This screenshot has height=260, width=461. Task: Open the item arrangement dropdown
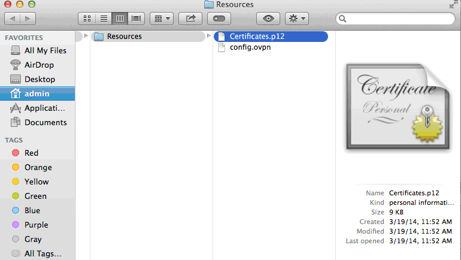pos(162,19)
